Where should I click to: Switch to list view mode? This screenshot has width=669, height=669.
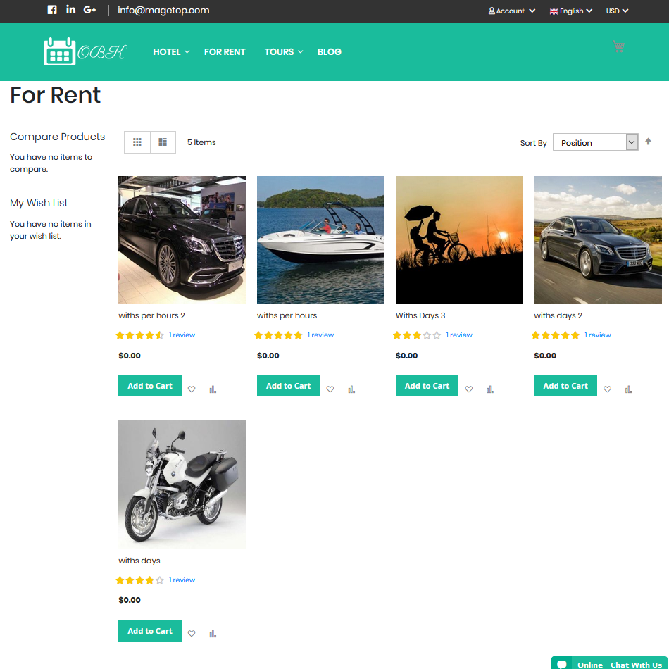coord(163,142)
